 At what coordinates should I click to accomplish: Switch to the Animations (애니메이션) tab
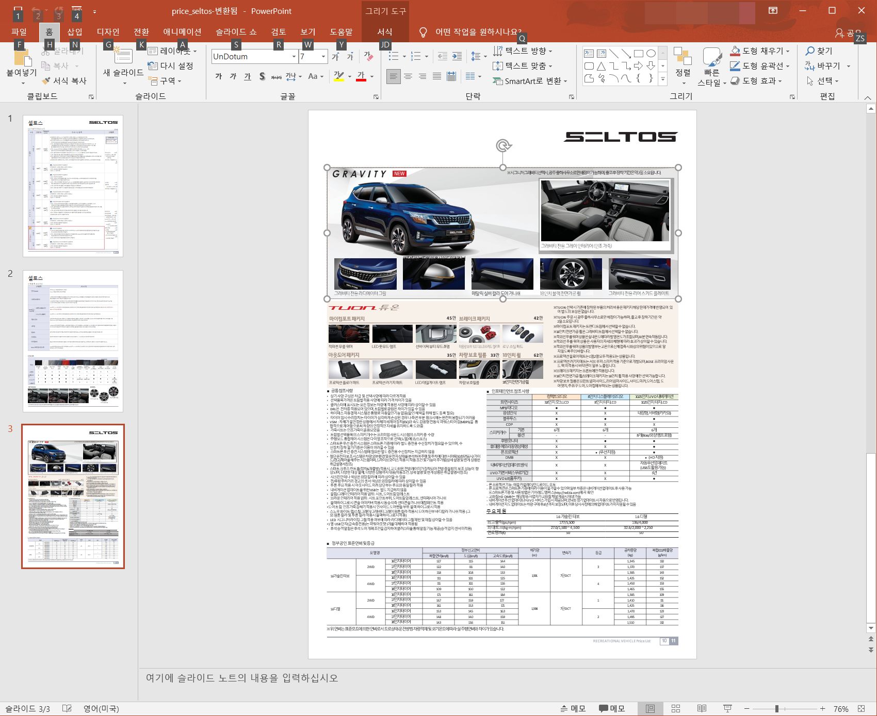182,32
